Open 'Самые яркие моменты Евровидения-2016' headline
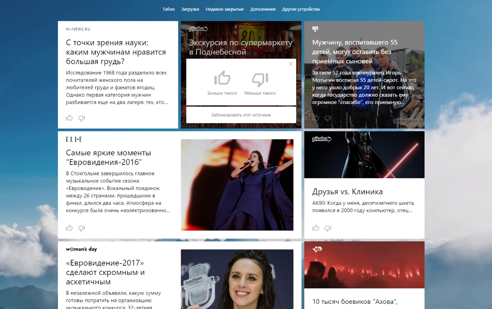 108,157
